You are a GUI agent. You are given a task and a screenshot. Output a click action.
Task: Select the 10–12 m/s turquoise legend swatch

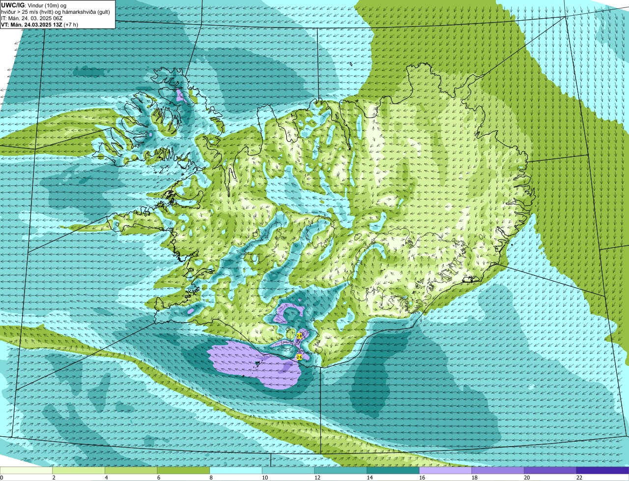click(288, 470)
